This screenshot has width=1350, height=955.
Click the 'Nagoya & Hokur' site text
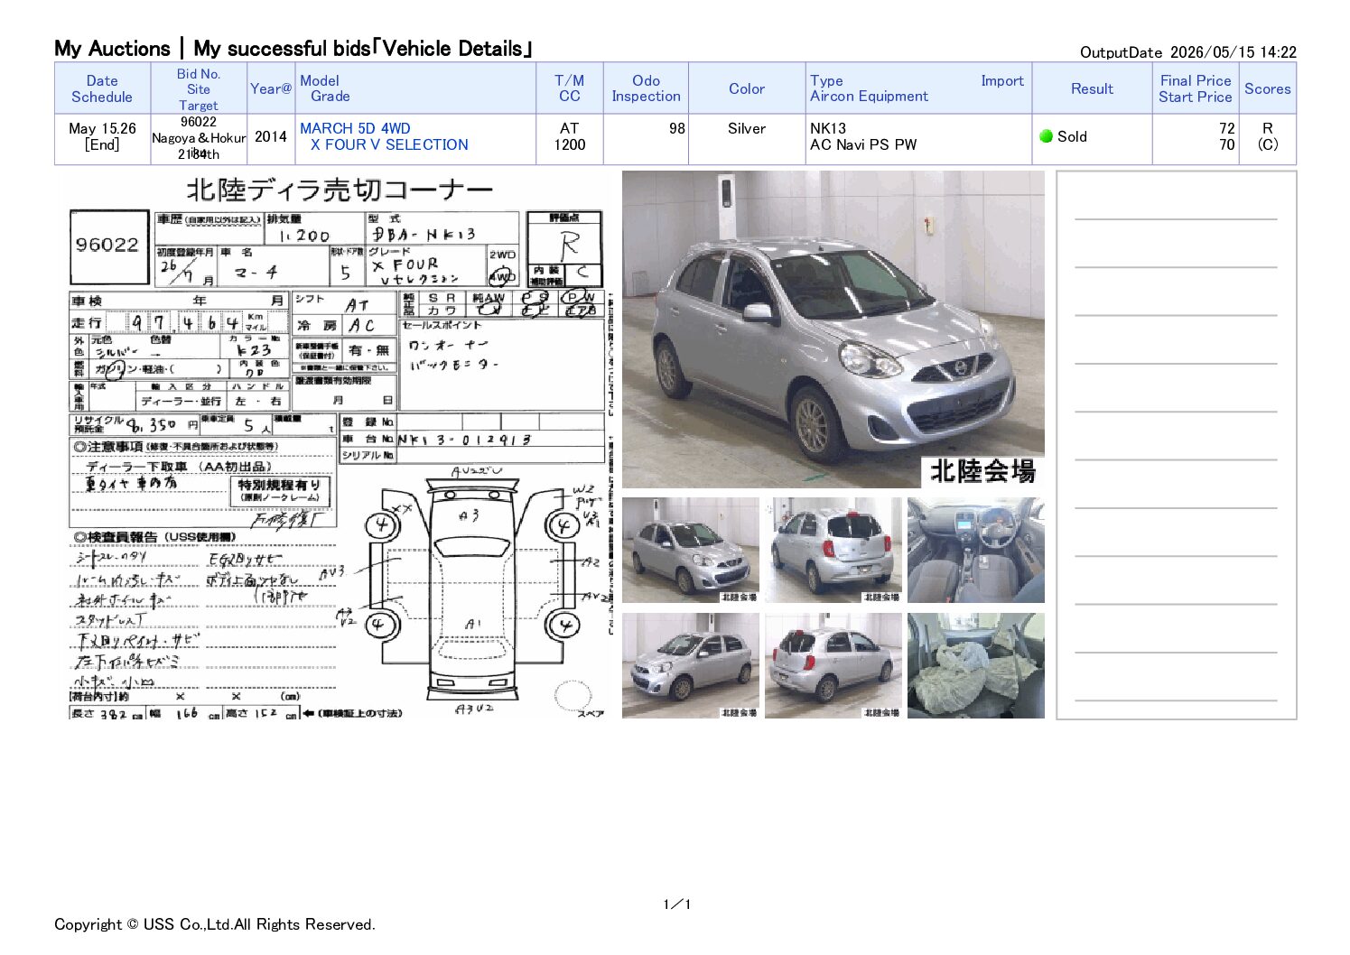click(x=199, y=138)
